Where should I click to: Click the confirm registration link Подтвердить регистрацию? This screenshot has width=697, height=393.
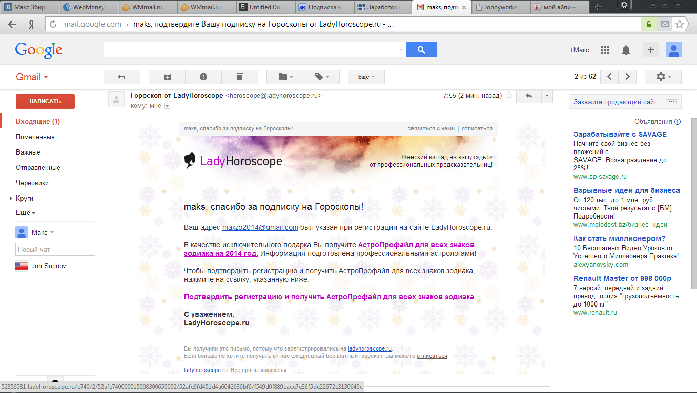(x=329, y=297)
